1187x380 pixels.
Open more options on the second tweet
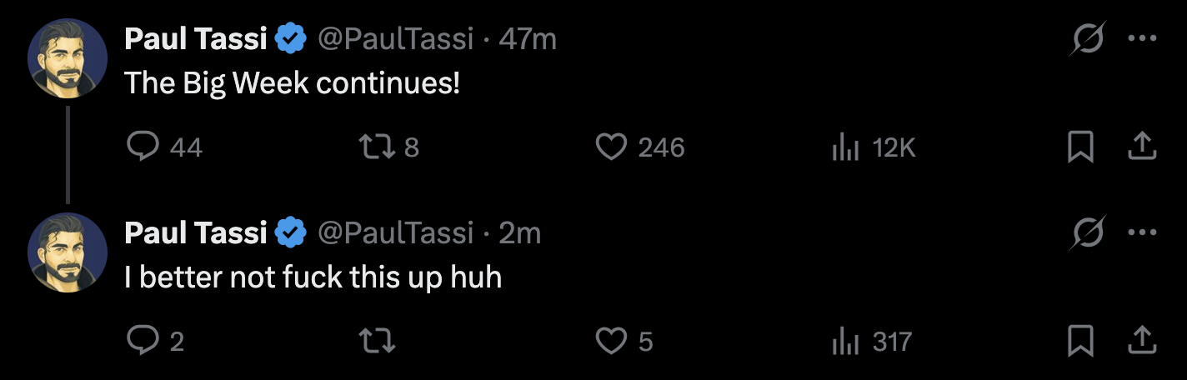pyautogui.click(x=1142, y=232)
